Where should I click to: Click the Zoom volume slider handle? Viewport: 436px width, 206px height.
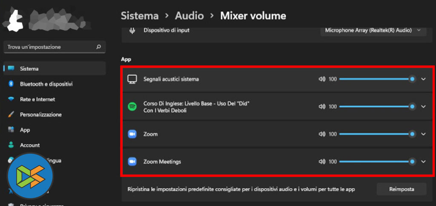pyautogui.click(x=412, y=134)
